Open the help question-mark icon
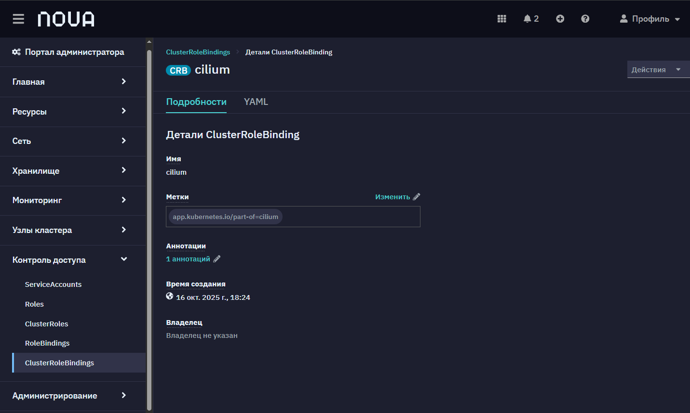The width and height of the screenshot is (690, 413). point(585,19)
